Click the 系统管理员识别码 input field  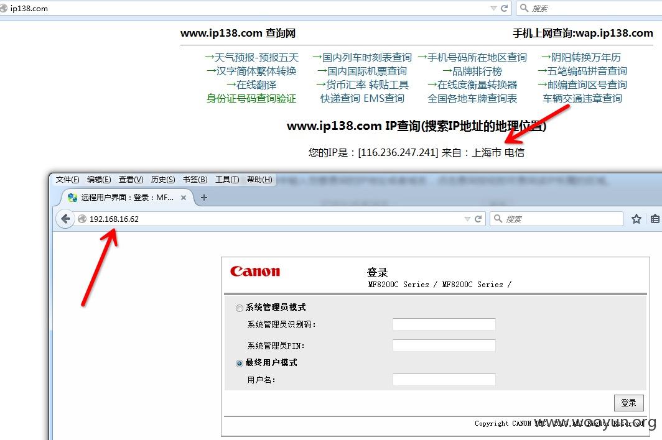click(444, 324)
